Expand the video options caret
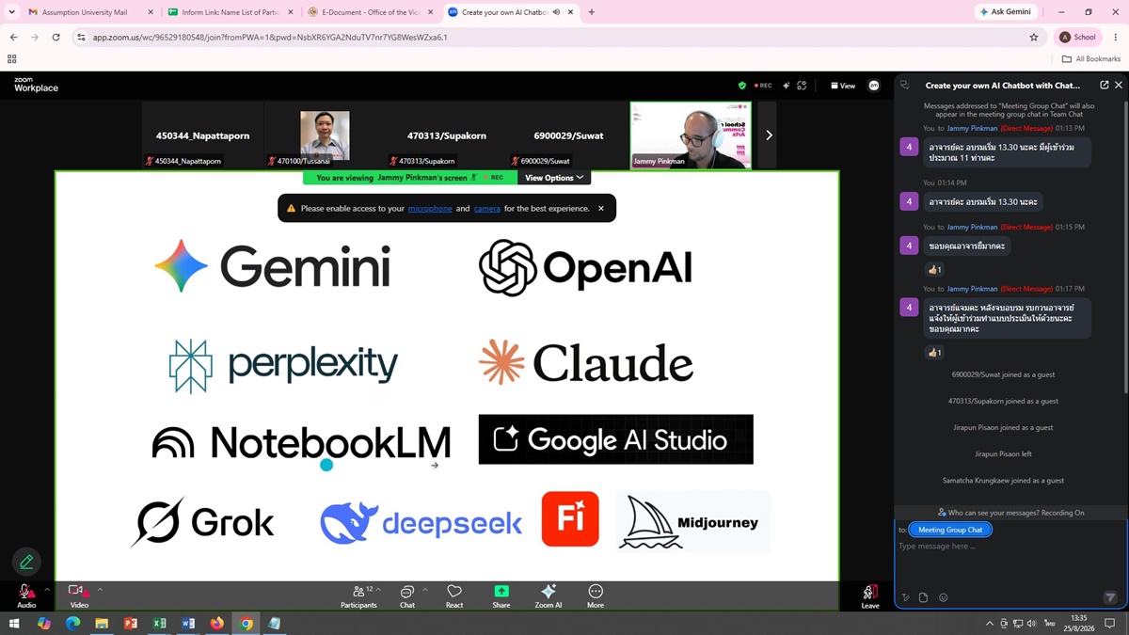 click(x=100, y=590)
